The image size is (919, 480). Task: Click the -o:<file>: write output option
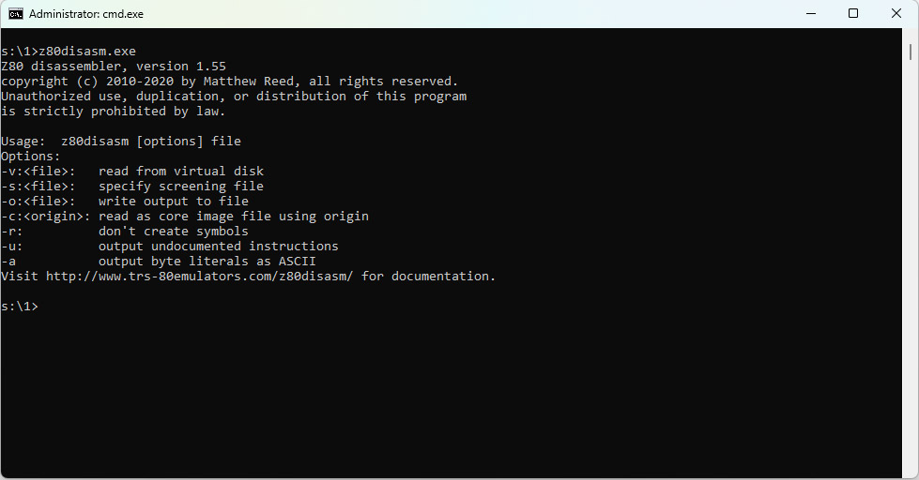click(125, 202)
